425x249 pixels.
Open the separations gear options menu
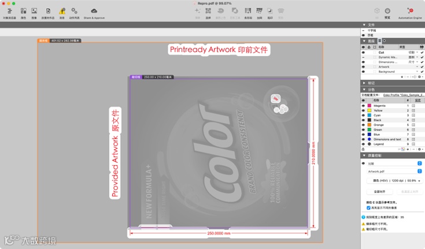[420, 149]
